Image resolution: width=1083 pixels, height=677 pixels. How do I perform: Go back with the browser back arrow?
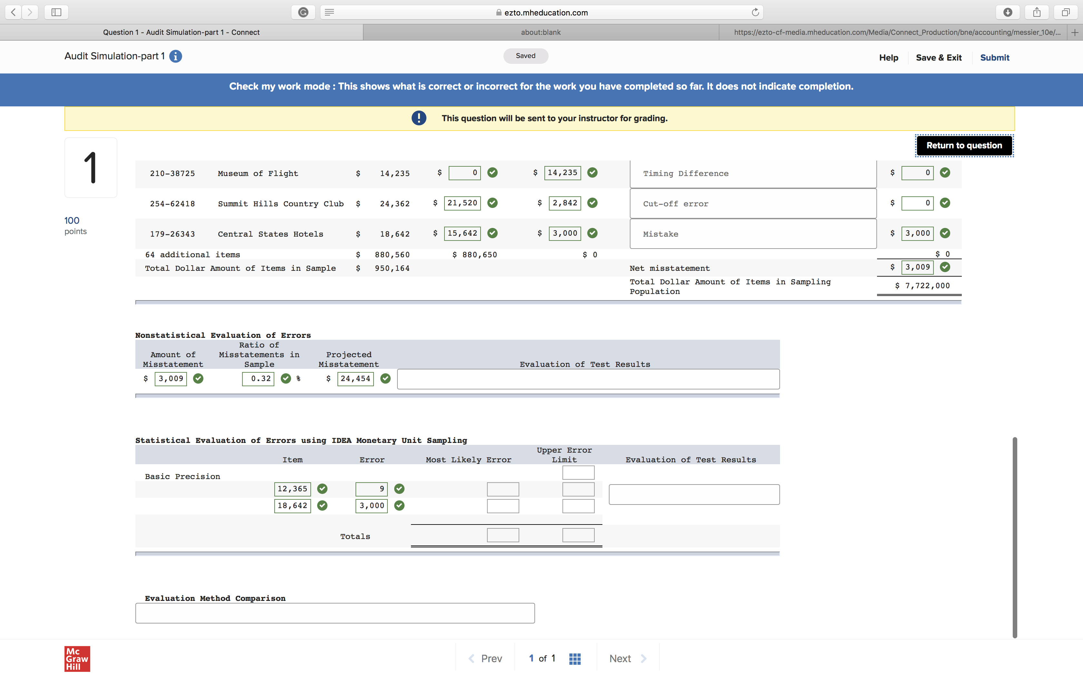click(14, 12)
